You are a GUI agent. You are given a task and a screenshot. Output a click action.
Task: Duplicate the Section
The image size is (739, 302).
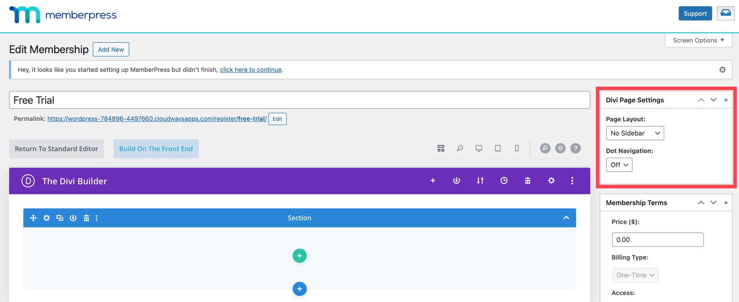click(x=60, y=218)
